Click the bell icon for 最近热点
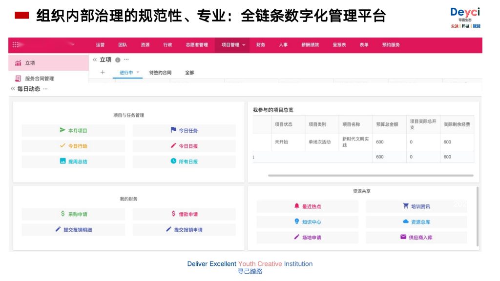The height and width of the screenshot is (281, 500). point(296,206)
